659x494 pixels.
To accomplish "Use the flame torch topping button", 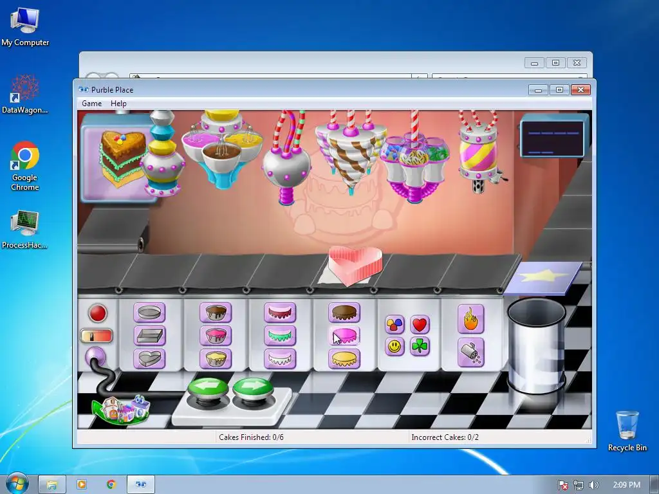I will click(x=470, y=319).
